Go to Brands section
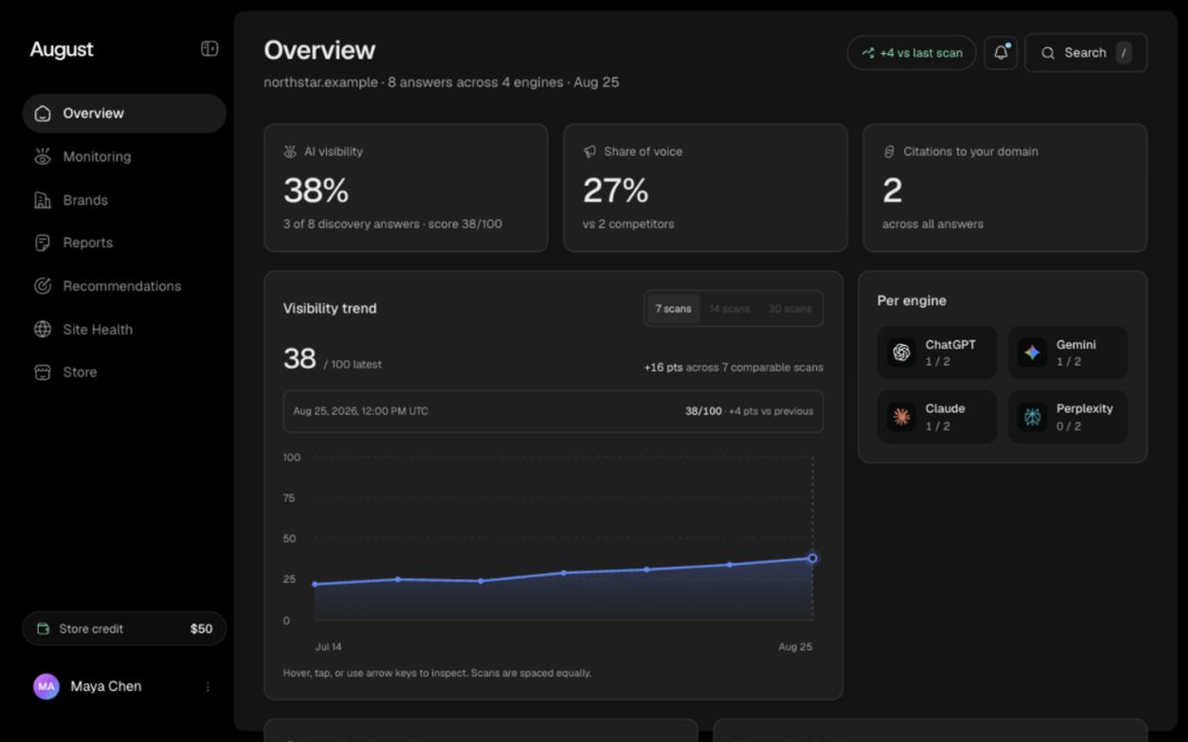This screenshot has height=742, width=1188. pyautogui.click(x=124, y=200)
